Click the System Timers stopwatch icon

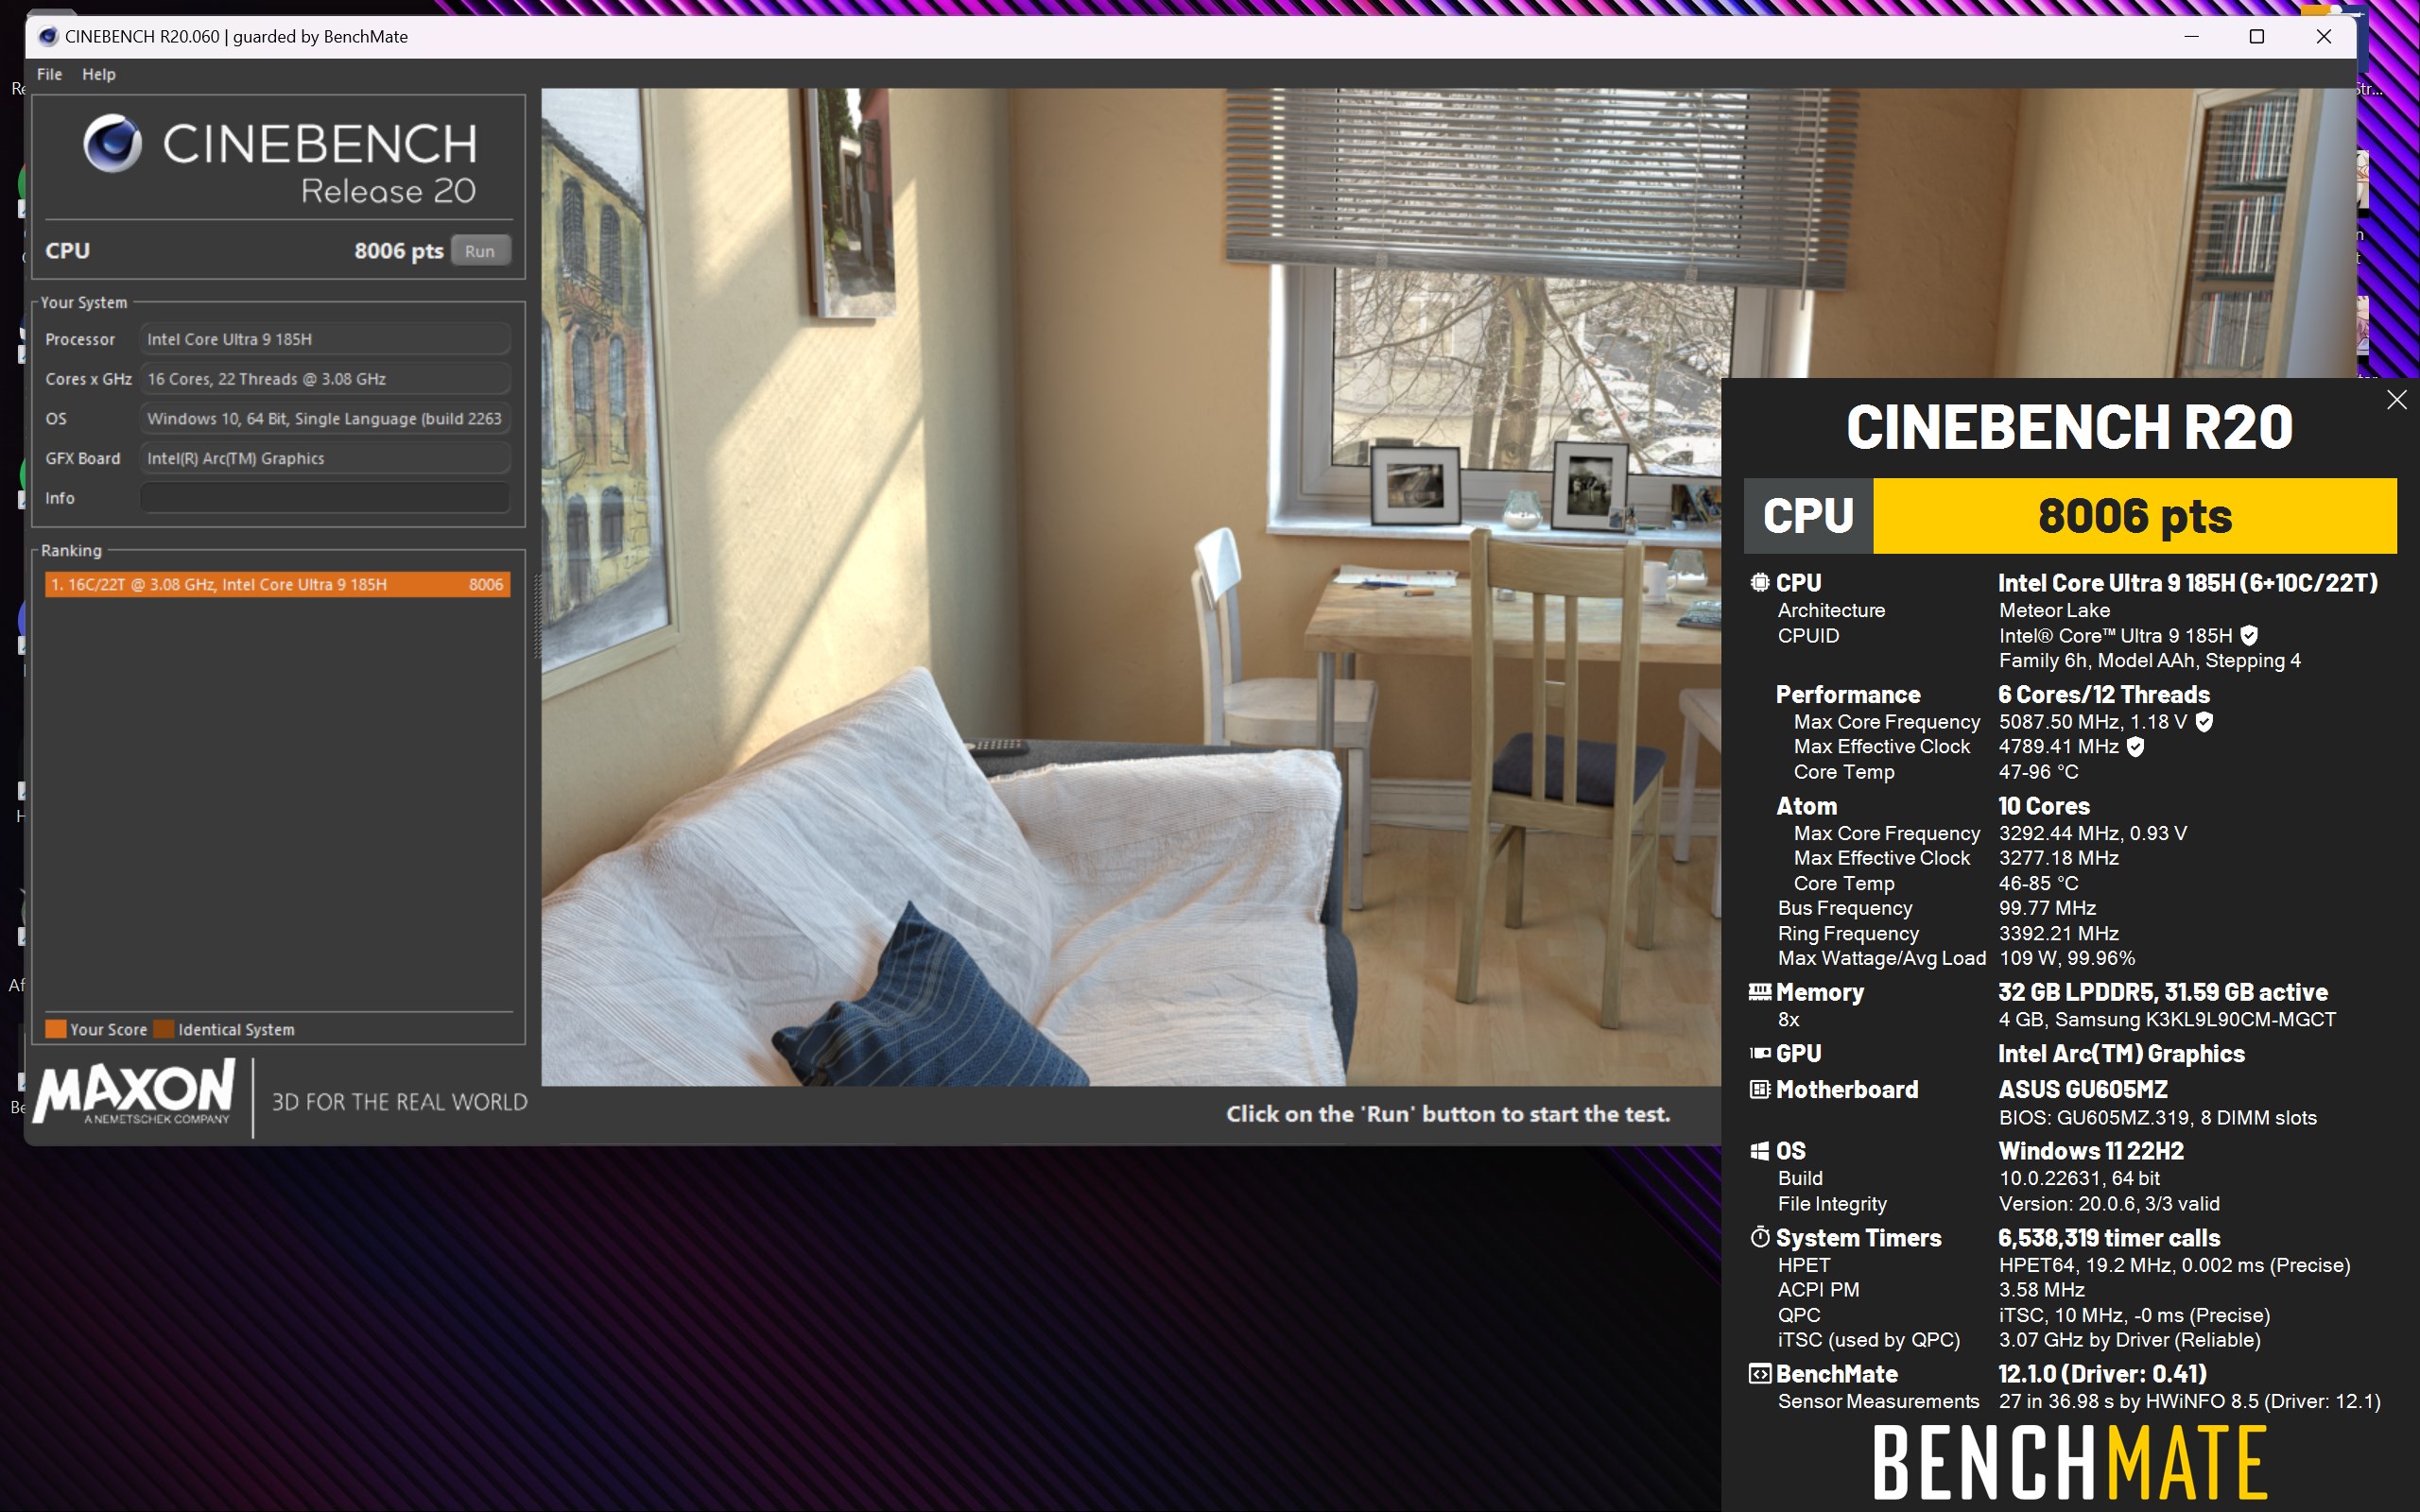(x=1760, y=1237)
